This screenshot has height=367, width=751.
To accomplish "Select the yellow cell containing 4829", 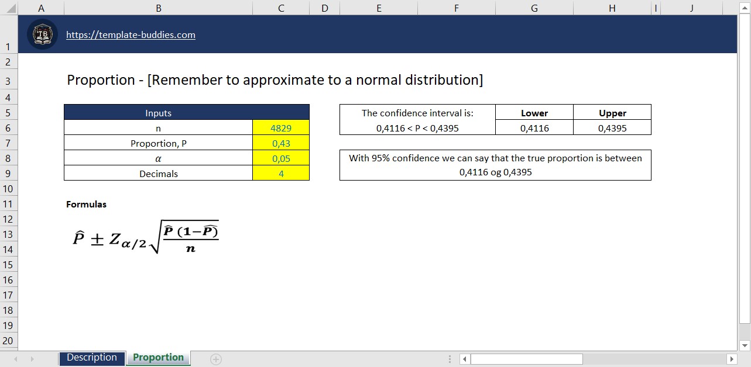I will (280, 127).
